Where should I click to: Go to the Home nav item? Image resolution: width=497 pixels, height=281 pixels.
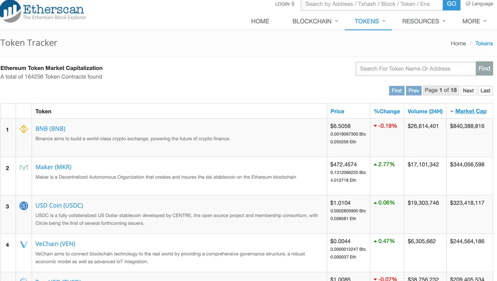(x=260, y=21)
